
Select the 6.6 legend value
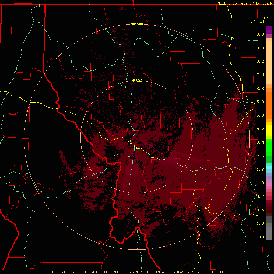pyautogui.click(x=260, y=88)
